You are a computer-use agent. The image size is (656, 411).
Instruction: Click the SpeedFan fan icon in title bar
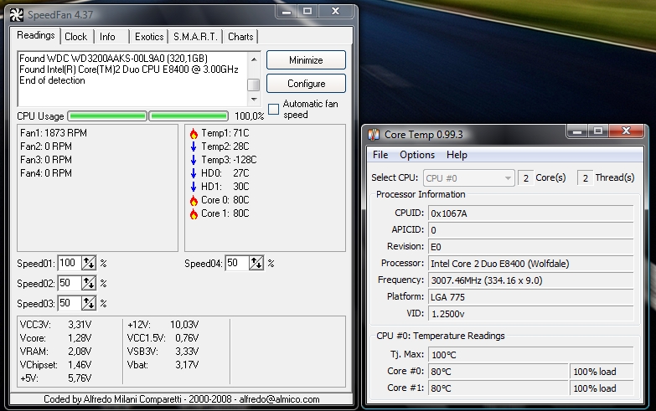[x=17, y=14]
